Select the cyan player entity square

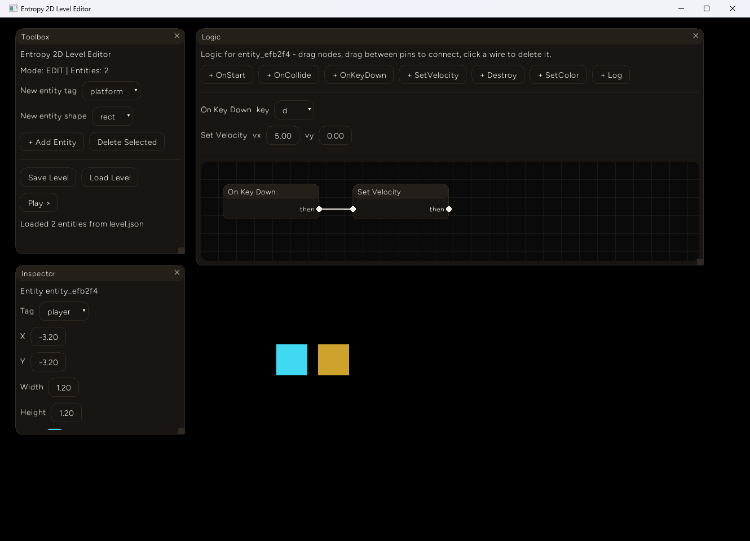click(292, 360)
